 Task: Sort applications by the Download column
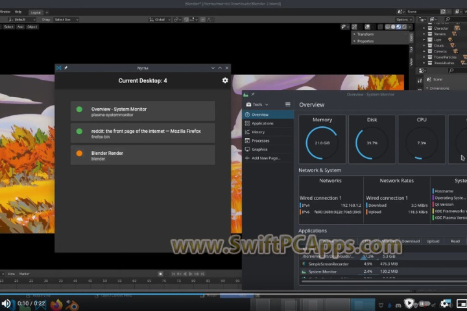click(x=411, y=241)
